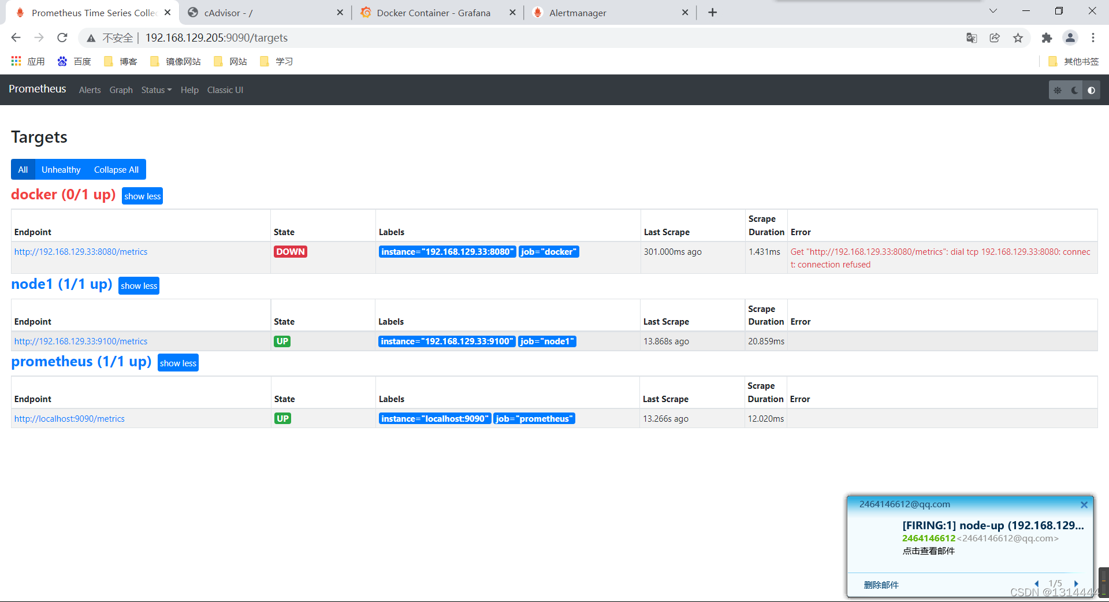Click the prometheus (1/1 up) heading
This screenshot has height=602, width=1109.
81,362
